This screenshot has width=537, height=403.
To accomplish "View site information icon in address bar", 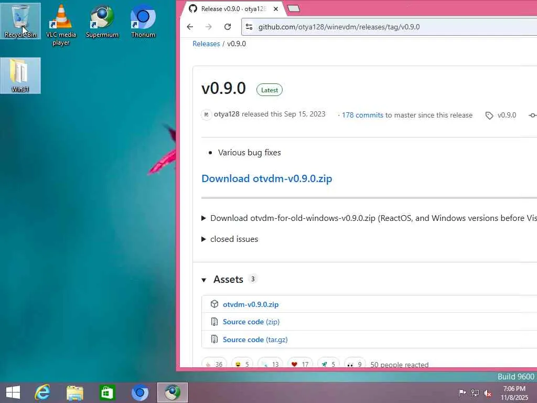I will (249, 27).
